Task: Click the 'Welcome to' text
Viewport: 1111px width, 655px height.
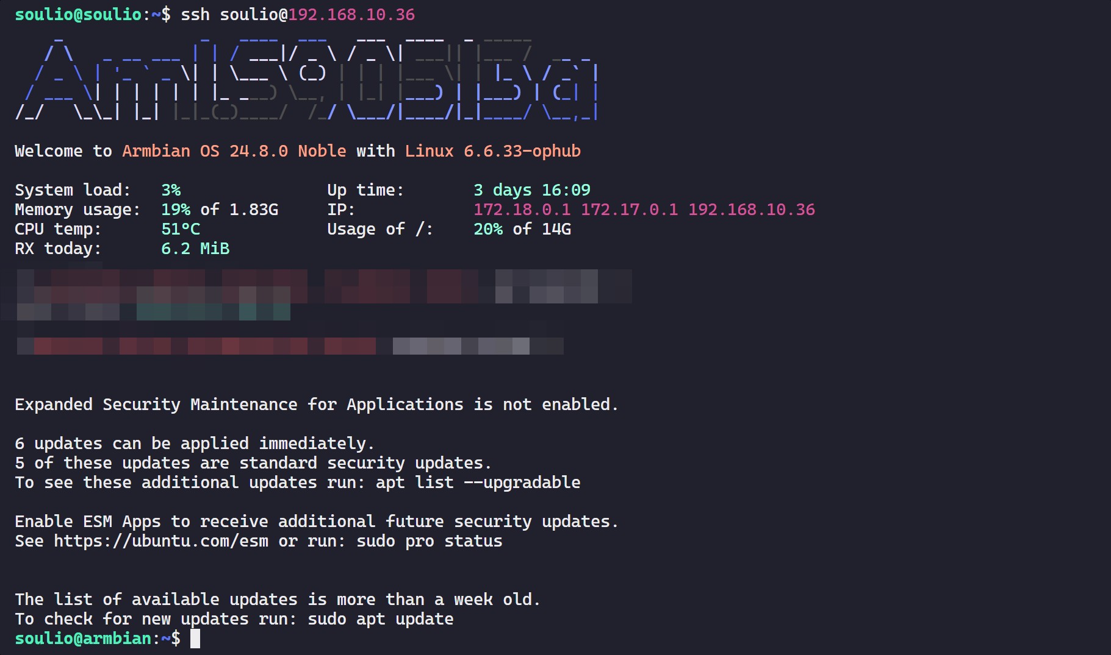Action: pyautogui.click(x=63, y=151)
